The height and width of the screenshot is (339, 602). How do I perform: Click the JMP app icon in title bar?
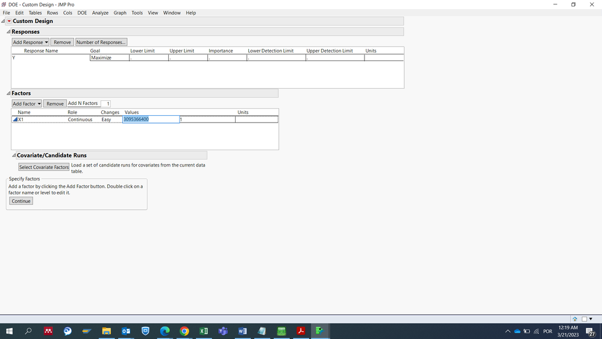point(4,4)
